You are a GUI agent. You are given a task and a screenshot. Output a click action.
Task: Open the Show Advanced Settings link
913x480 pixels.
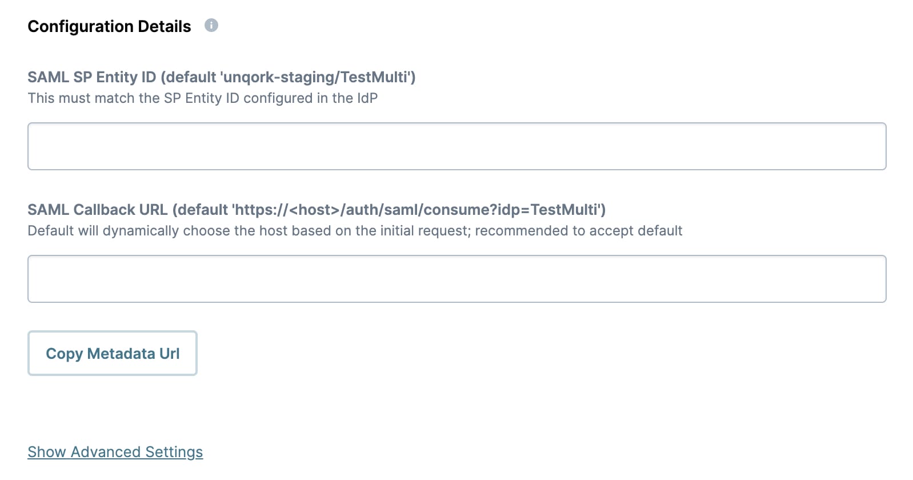[115, 452]
